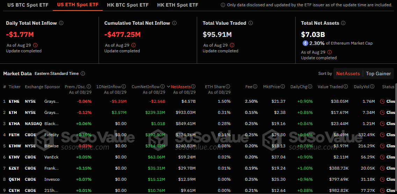Image resolution: width=397 pixels, height=194 pixels.
Task: Open info icon on CumNetInflow column header
Action: point(163,86)
